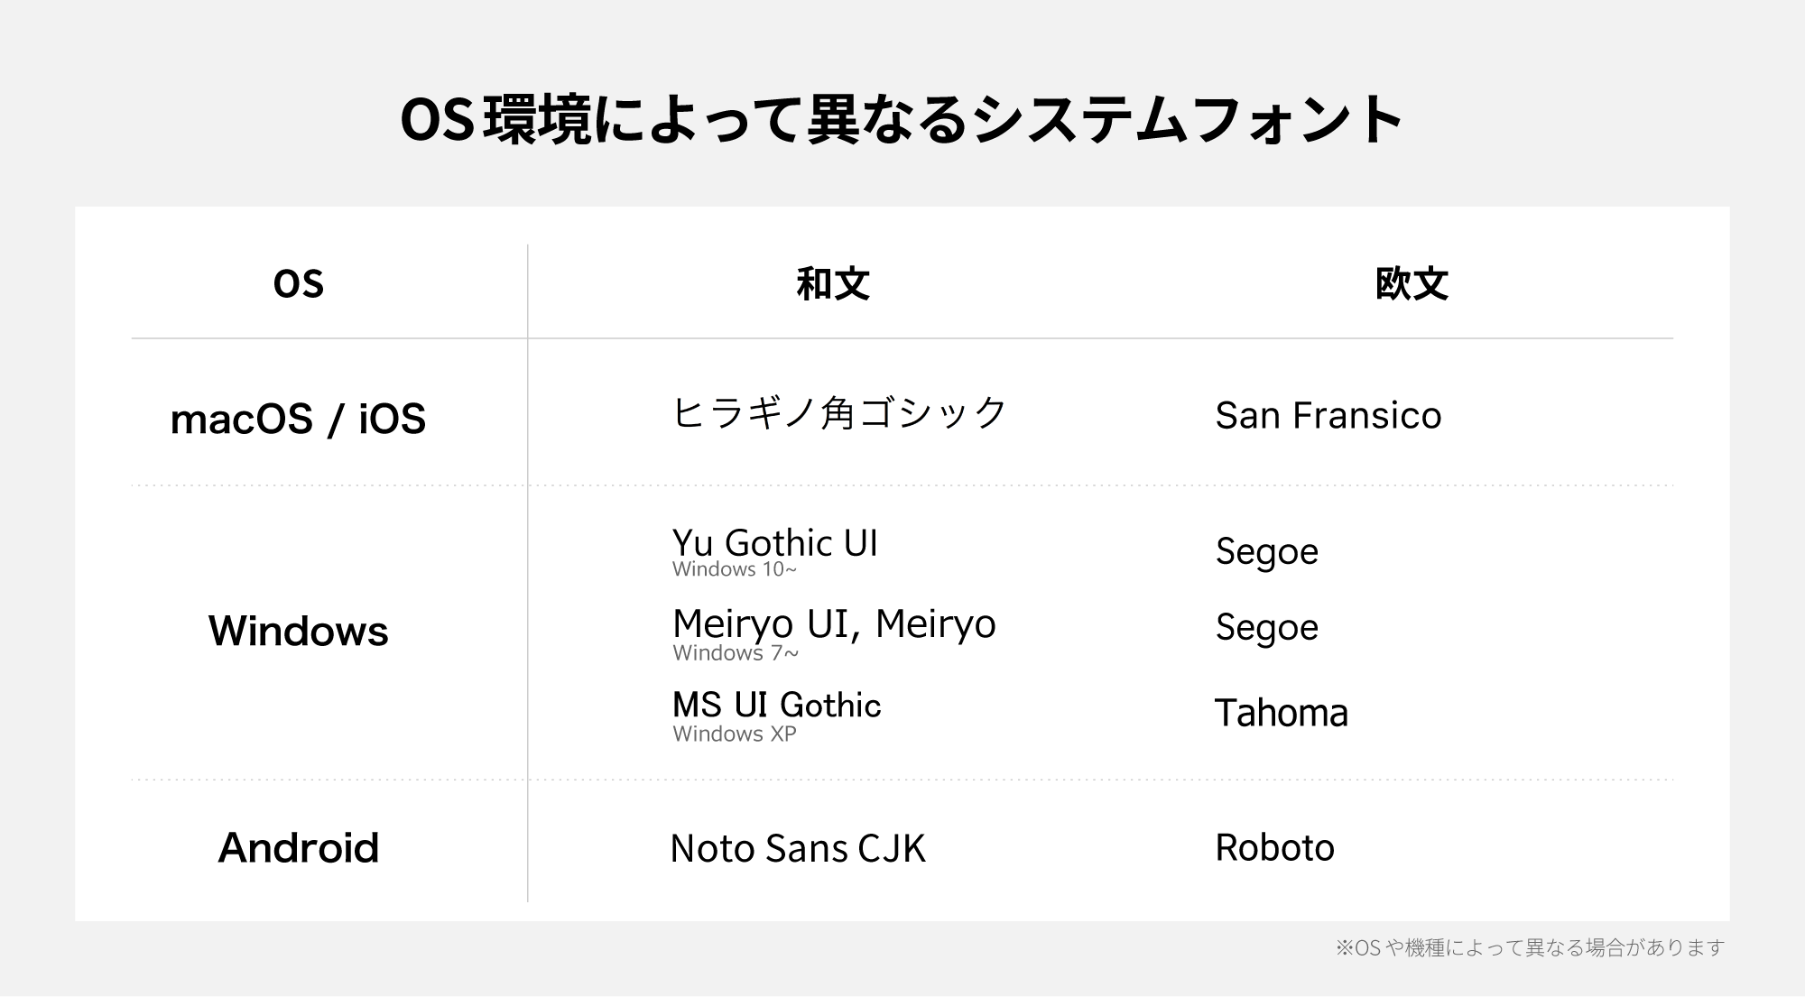
Task: Click the Yu Gothic UI entry
Action: (x=775, y=542)
